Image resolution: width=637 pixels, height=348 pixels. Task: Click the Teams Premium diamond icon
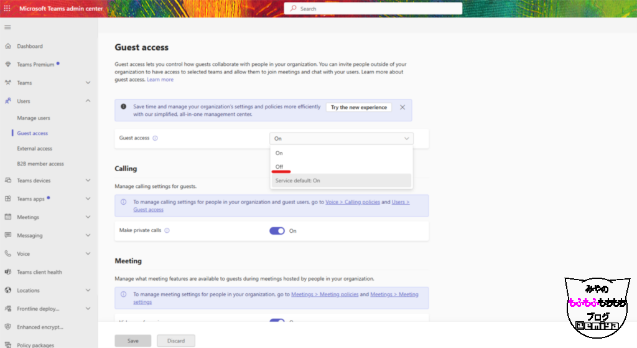[x=7, y=64]
